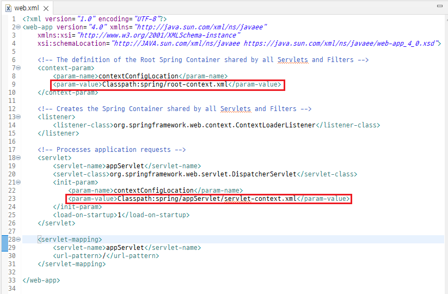Click the xmlns:xsi attribute on line 3
The image size is (448, 294).
pos(139,35)
